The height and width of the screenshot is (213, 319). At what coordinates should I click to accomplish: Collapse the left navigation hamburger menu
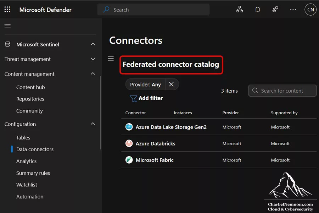(7, 26)
